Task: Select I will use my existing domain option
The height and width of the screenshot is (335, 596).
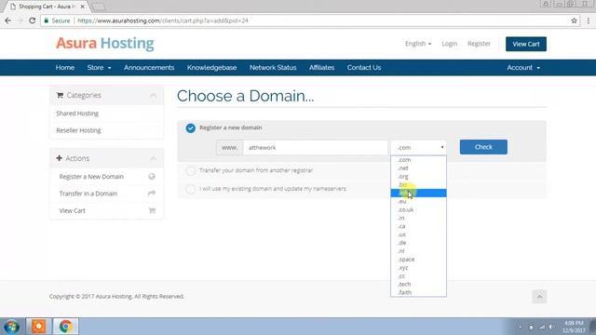Action: coord(190,189)
